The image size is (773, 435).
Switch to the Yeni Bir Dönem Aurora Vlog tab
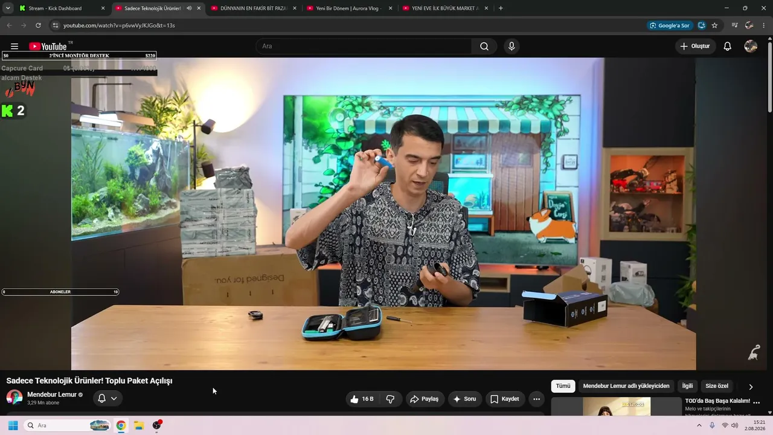tap(350, 8)
